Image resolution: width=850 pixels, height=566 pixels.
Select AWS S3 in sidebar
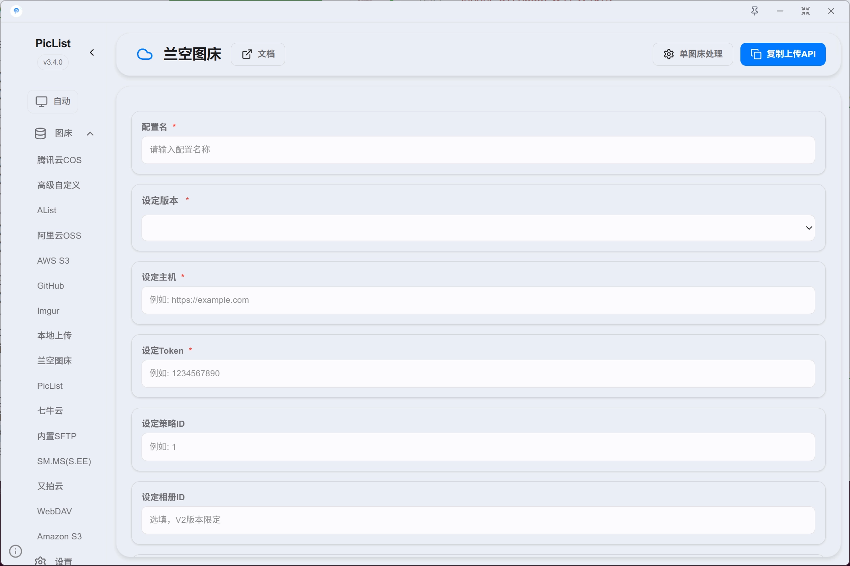coord(53,260)
